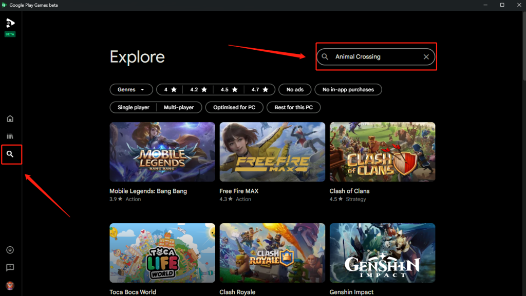
Task: Open the Send feedback icon
Action: coord(10,268)
